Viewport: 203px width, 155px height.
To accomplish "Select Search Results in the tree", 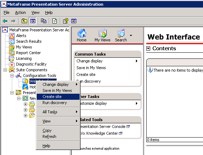I will point(29,41).
